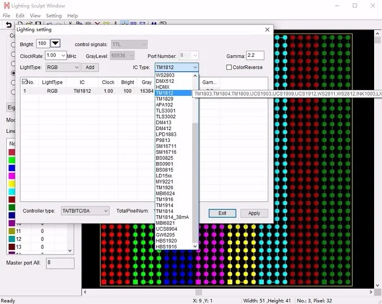Screen dimensions: 382x304
Task: Click the LightType column header
Action: [52, 82]
